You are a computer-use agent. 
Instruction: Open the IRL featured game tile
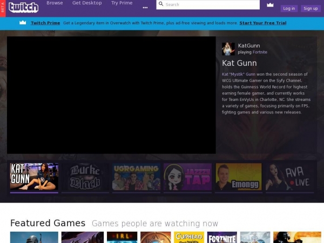tap(122, 237)
